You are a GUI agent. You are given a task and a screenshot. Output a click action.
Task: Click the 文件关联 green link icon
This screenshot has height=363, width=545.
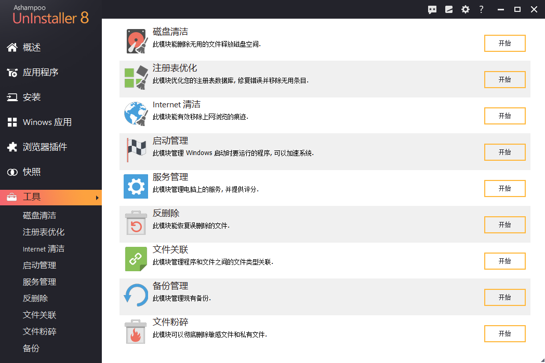(x=136, y=259)
